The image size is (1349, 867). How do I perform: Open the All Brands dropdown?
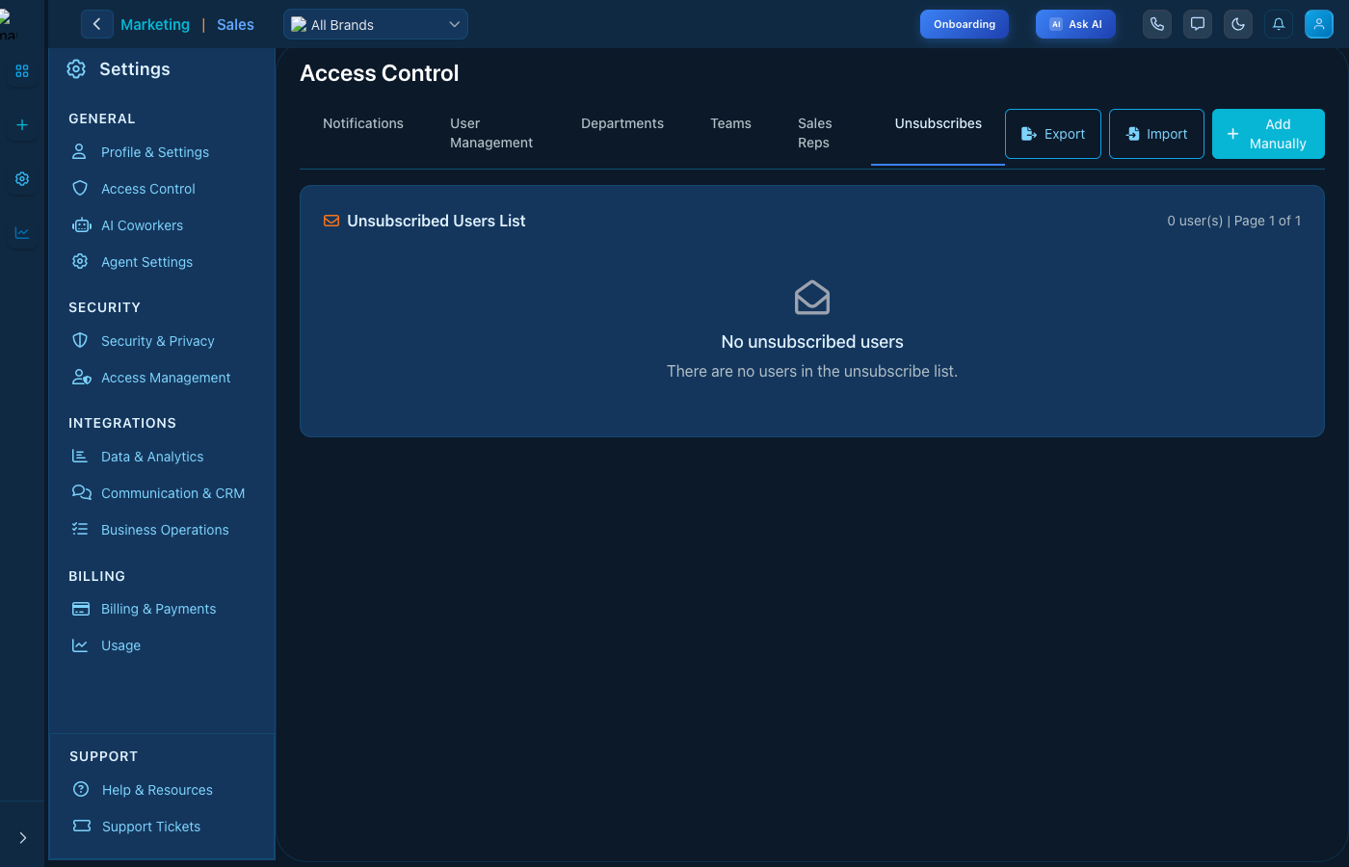coord(376,24)
